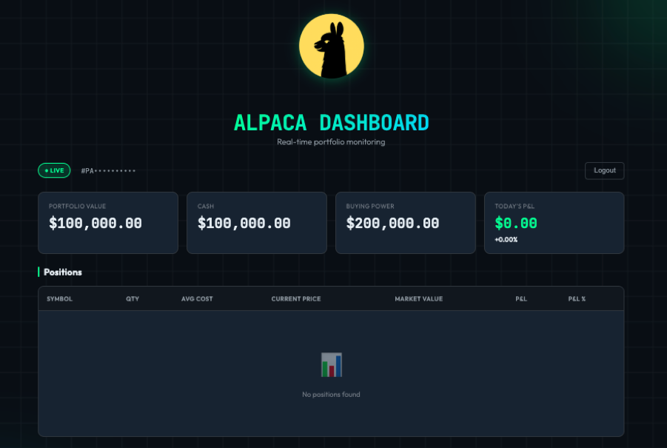Click the "No positions found" message
The image size is (667, 448).
click(331, 395)
